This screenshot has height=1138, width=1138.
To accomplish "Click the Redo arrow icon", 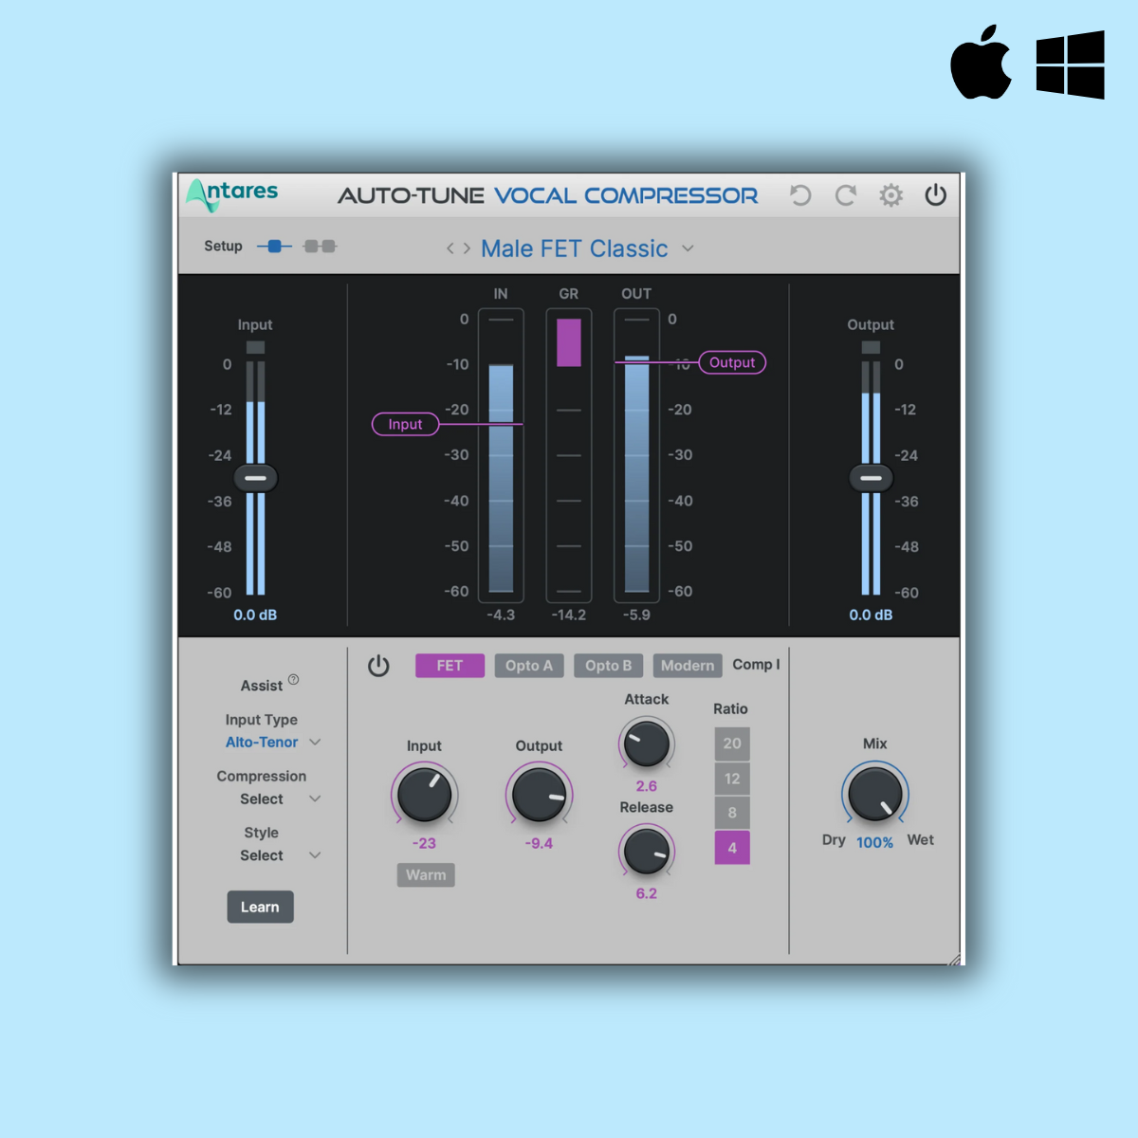I will [x=846, y=195].
